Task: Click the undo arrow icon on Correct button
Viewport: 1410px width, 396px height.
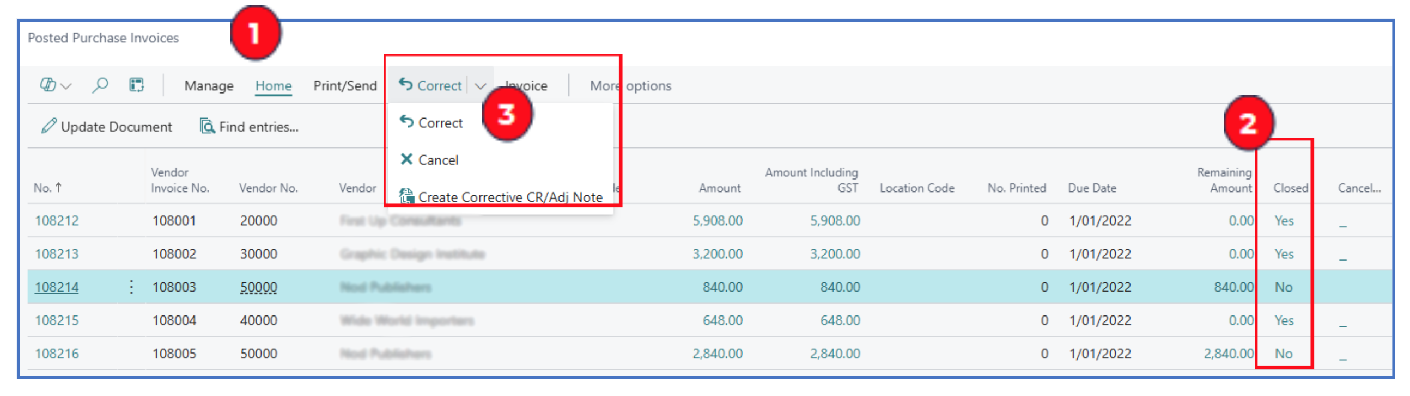Action: coord(405,84)
